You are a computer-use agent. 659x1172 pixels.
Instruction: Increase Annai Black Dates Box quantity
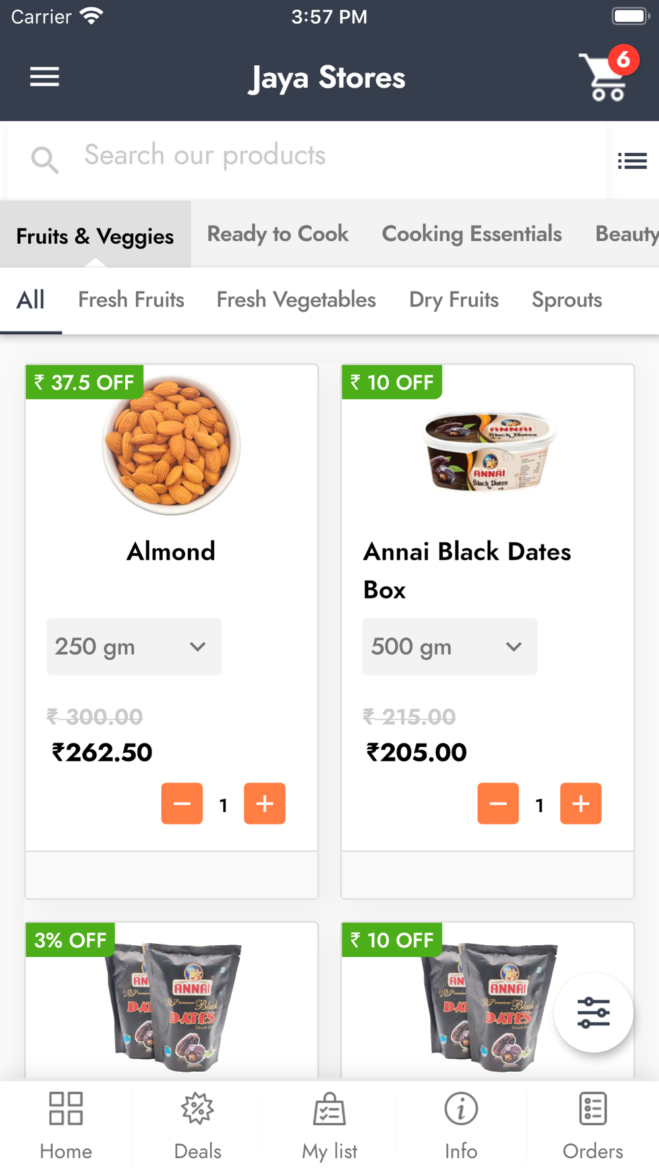coord(581,804)
